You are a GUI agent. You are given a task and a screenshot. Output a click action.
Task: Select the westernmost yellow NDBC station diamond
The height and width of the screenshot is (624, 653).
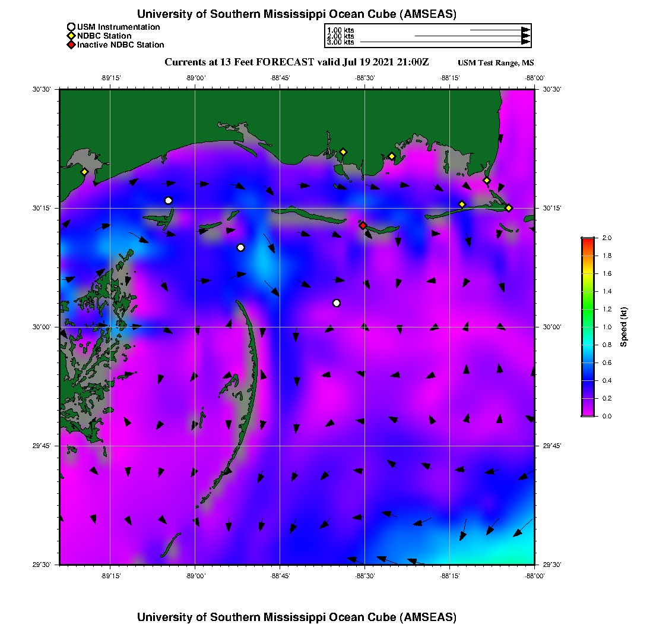(x=84, y=172)
